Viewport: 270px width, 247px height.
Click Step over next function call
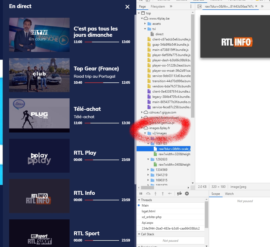[148, 194]
